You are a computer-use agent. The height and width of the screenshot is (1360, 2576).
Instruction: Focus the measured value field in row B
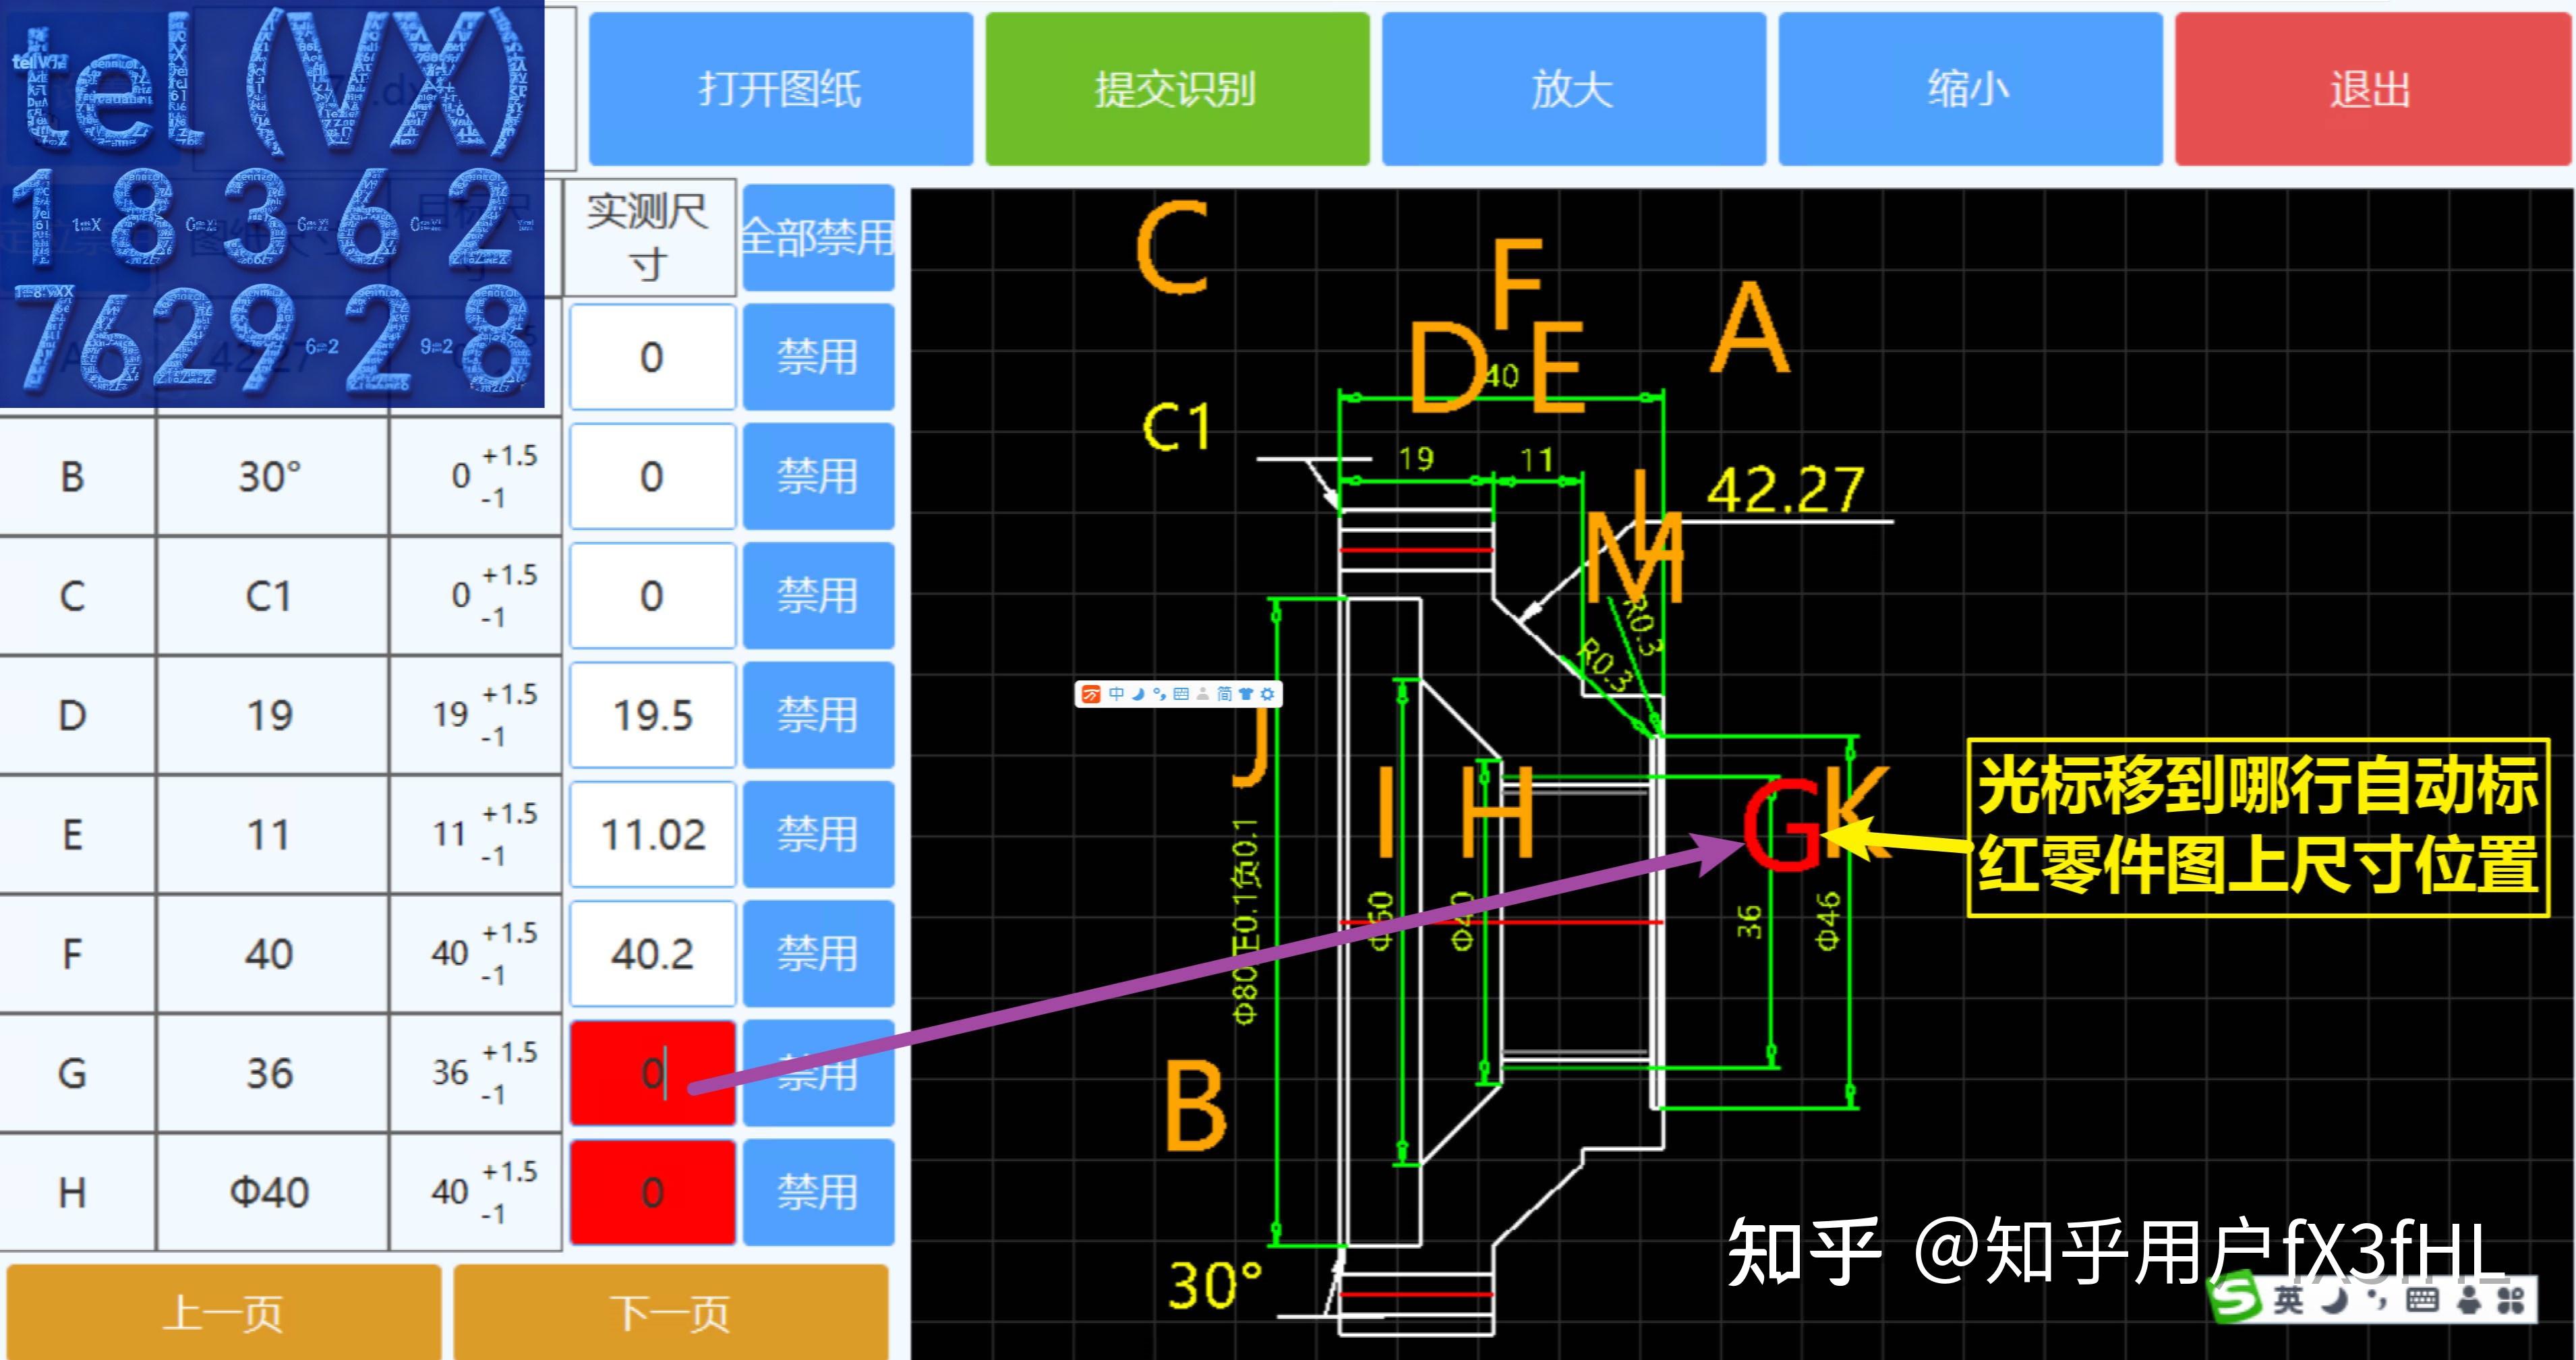click(652, 476)
